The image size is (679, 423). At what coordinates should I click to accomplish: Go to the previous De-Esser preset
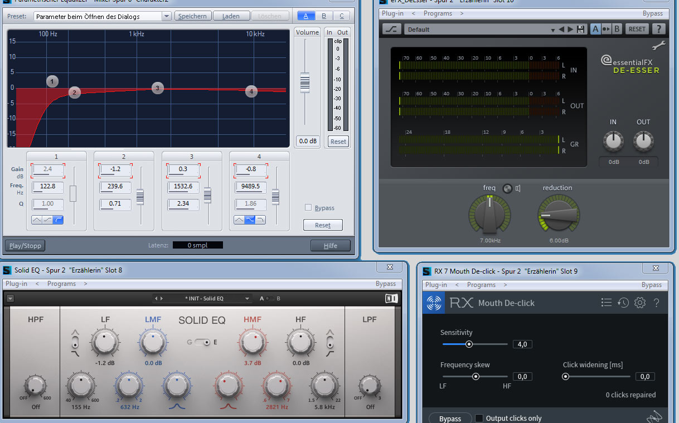[562, 30]
